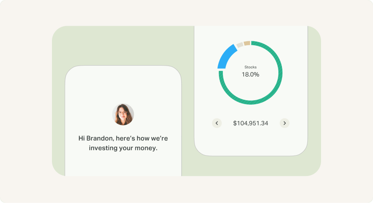
Task: Click the $104,951.34 balance amount
Action: [x=250, y=123]
